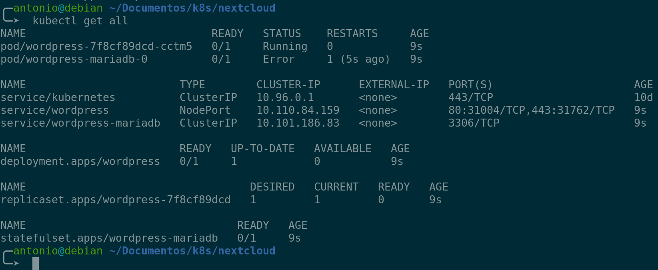Click the 3306/TCP port value
This screenshot has width=658, height=270.
474,123
